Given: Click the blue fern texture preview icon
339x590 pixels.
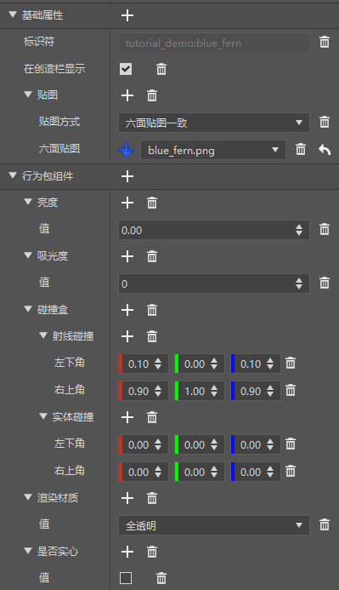Looking at the screenshot, I should point(126,150).
